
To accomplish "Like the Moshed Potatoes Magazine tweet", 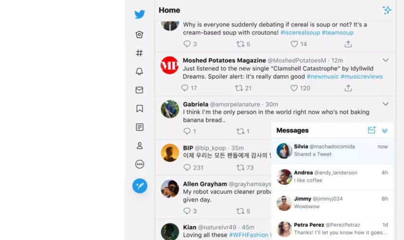I will click(294, 88).
